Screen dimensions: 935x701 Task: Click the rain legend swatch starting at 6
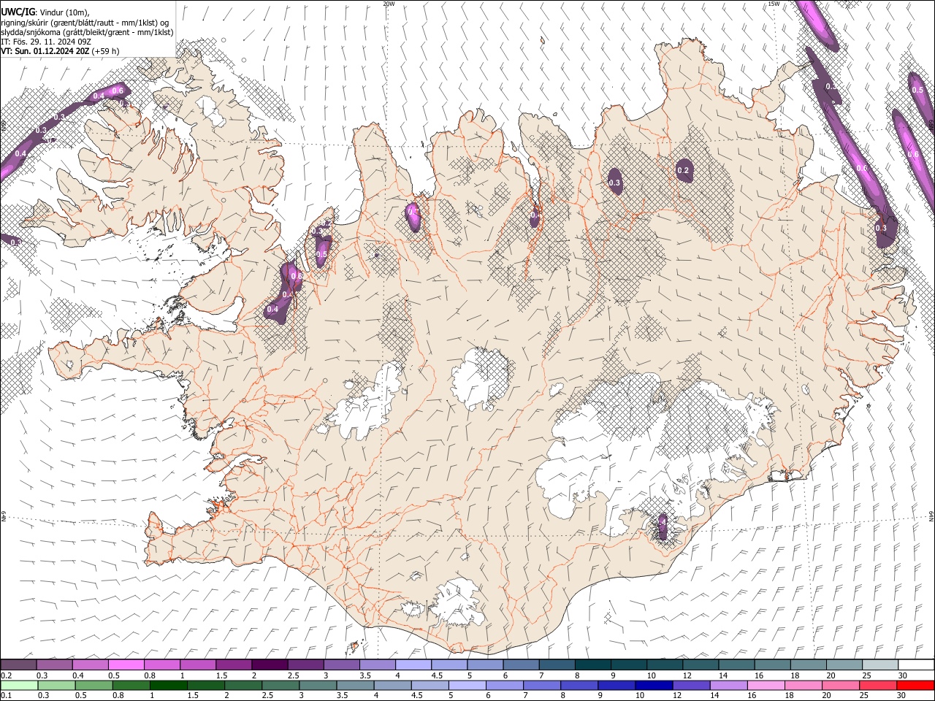click(x=504, y=685)
